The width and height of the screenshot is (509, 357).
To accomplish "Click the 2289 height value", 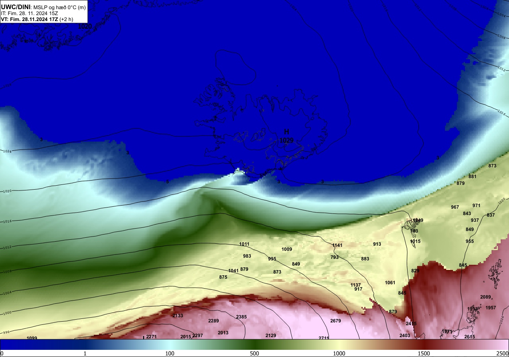I will pyautogui.click(x=214, y=321).
